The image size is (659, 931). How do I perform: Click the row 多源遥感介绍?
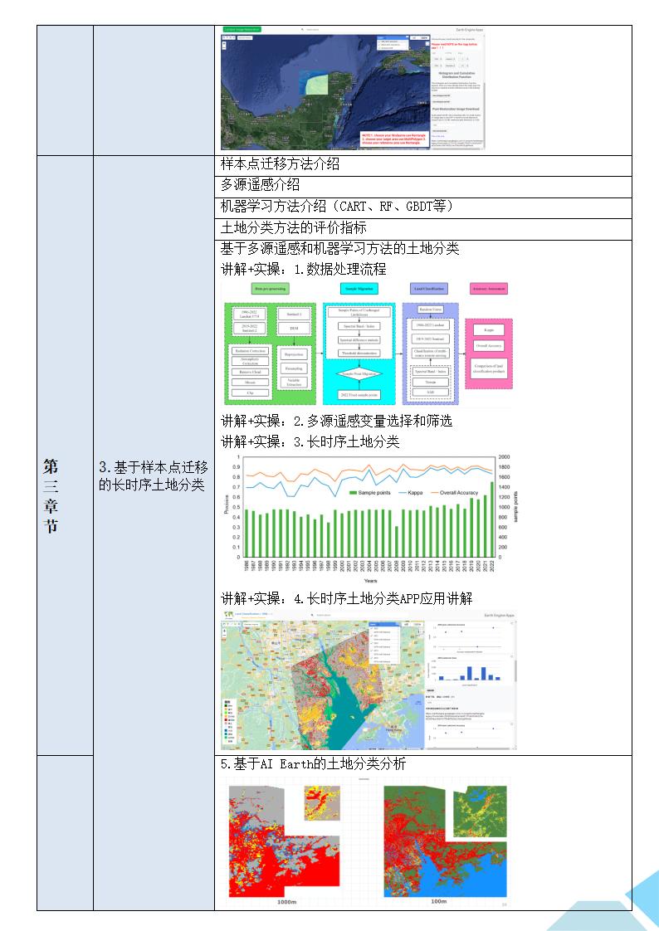[x=422, y=187]
